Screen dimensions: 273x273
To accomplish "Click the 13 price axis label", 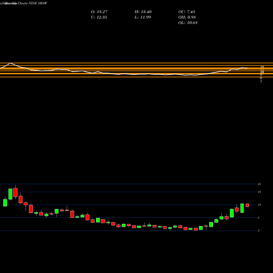I will [x=259, y=205].
